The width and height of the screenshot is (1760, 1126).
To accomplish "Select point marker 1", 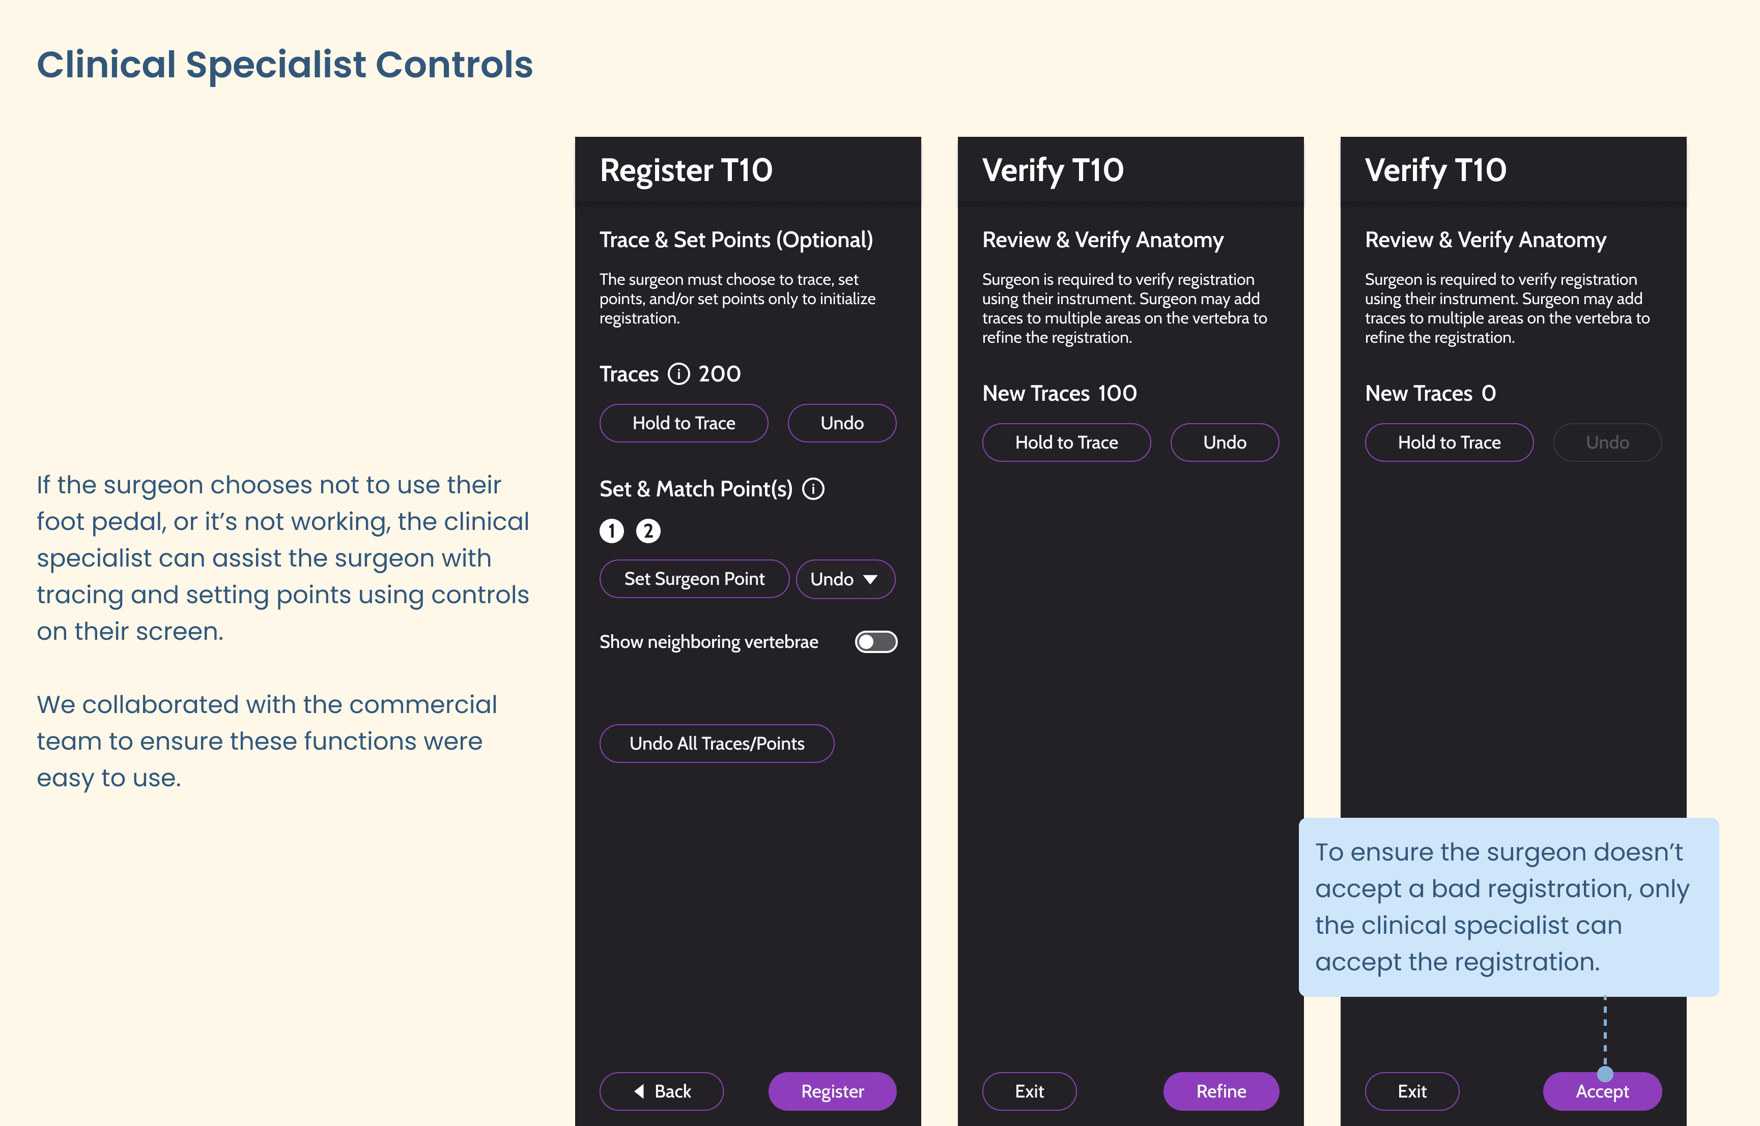I will pos(612,531).
